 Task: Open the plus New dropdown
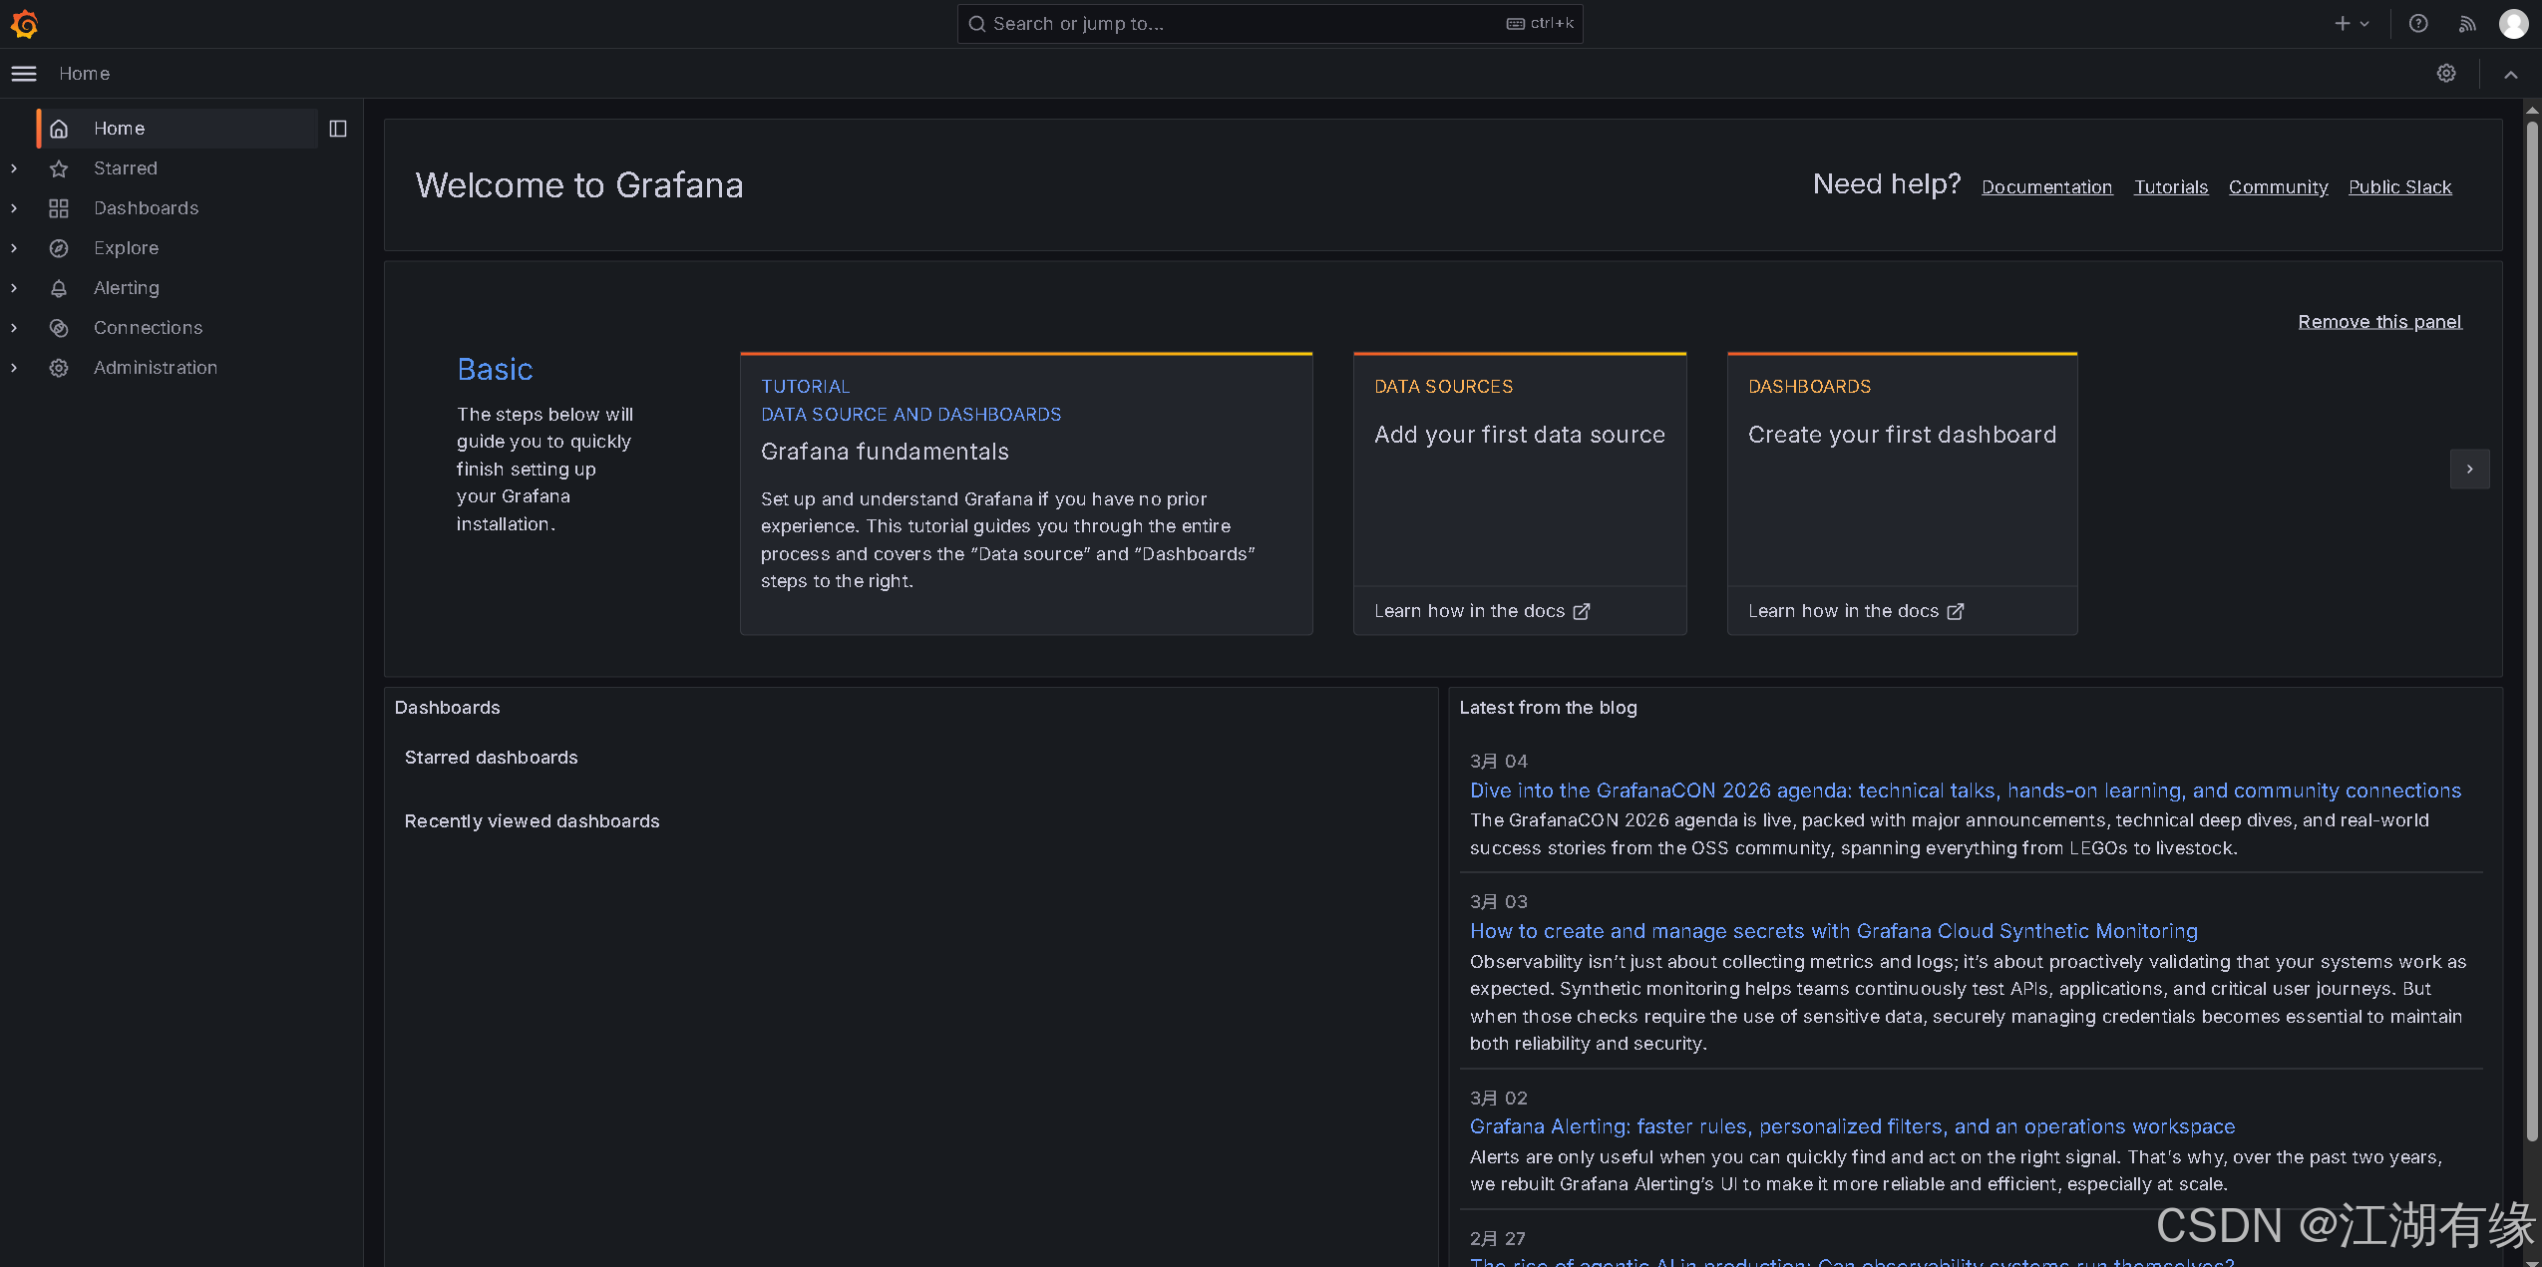coord(2352,24)
